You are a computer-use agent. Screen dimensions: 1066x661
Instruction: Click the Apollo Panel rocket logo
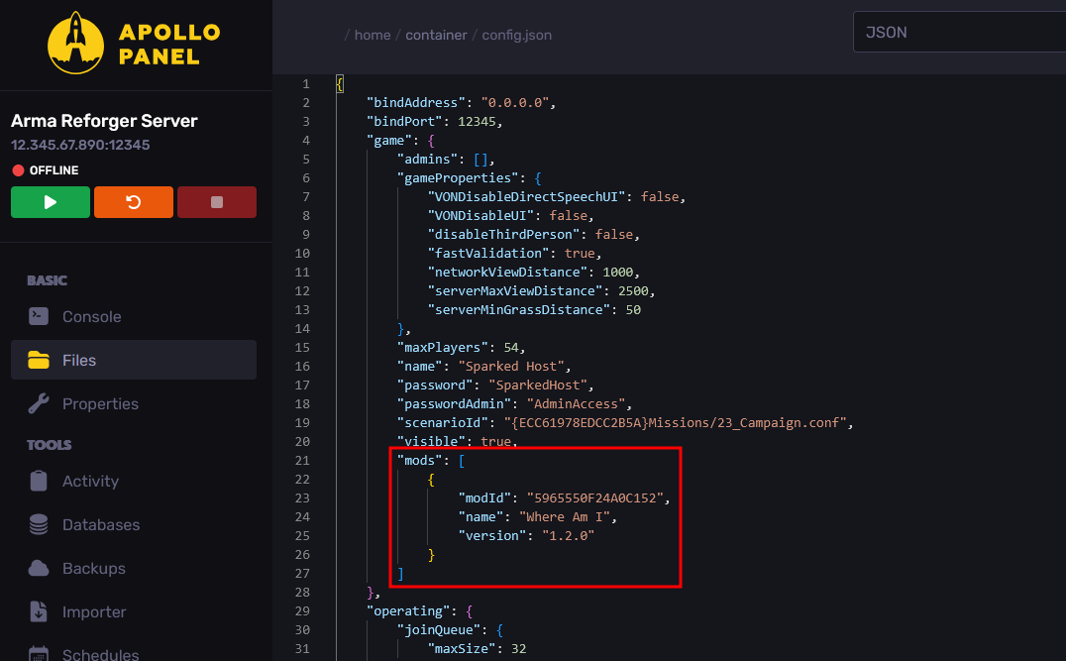tap(77, 43)
